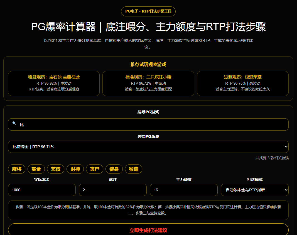Viewport: 297px width, 235px height.
Task: Click RTP 96.72% | 中波动 text
Action: pyautogui.click(x=148, y=83)
